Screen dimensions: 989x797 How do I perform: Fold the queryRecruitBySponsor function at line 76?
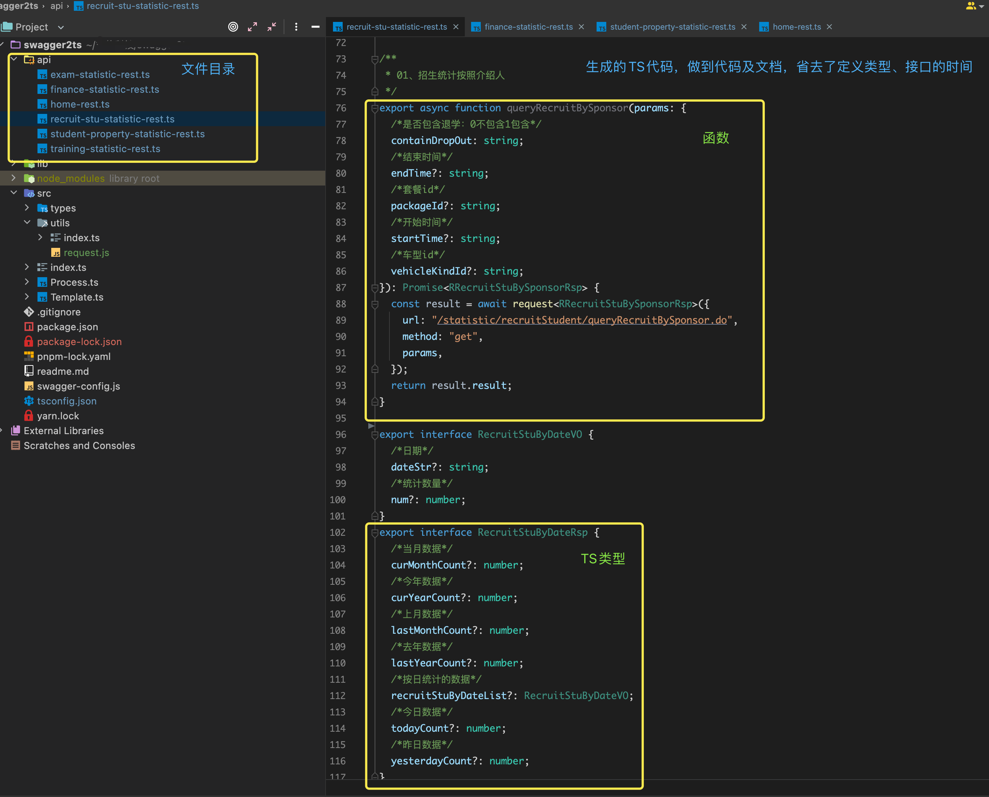tap(374, 108)
